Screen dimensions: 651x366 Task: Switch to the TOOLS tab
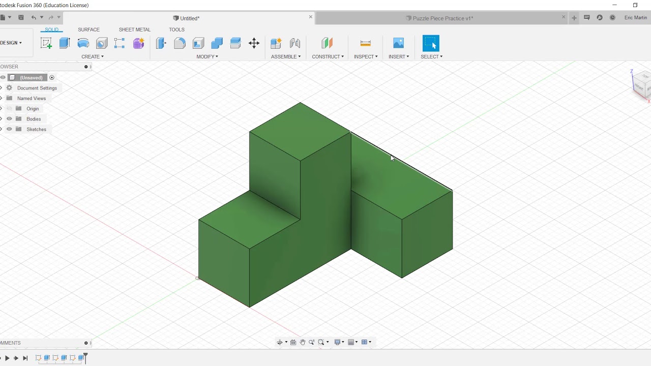(177, 29)
